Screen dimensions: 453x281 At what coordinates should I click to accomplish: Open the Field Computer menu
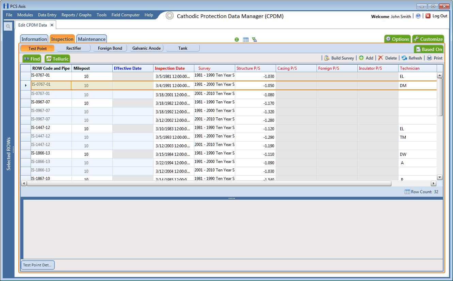(x=126, y=15)
